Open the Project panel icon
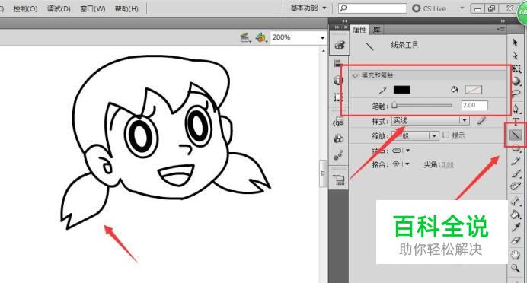 click(x=339, y=180)
